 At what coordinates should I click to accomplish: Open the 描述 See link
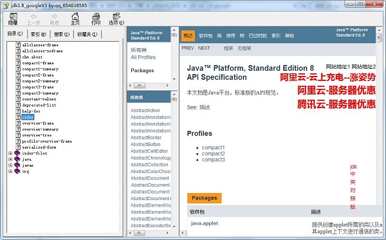click(x=205, y=107)
